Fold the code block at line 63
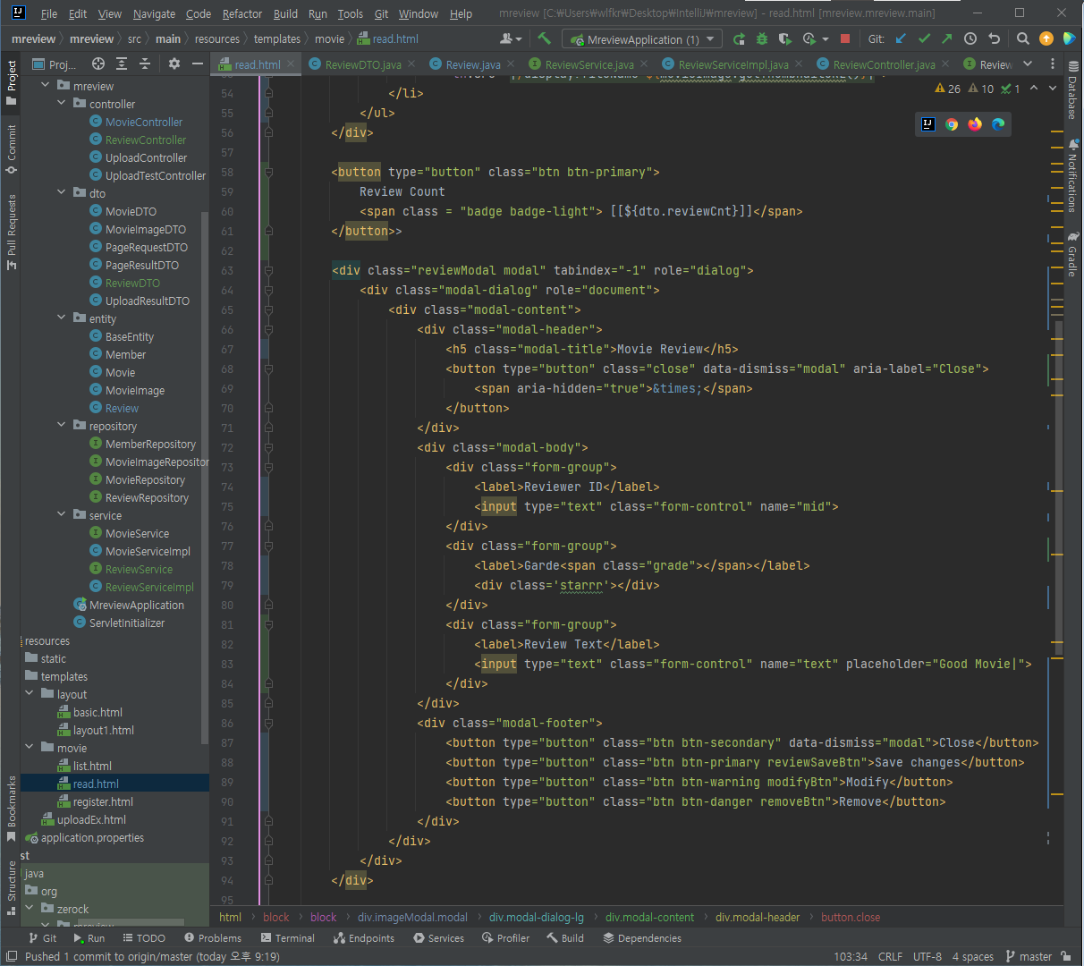This screenshot has height=966, width=1084. point(268,270)
